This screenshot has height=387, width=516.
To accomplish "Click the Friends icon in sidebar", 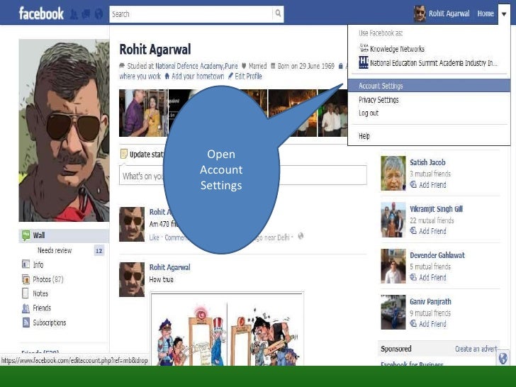I will 26,308.
